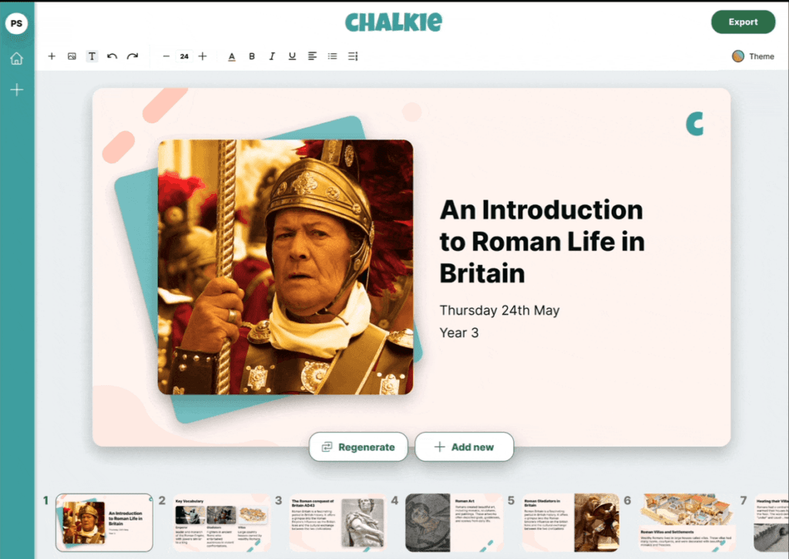Click the Theme color circle
This screenshot has width=789, height=559.
coord(737,56)
